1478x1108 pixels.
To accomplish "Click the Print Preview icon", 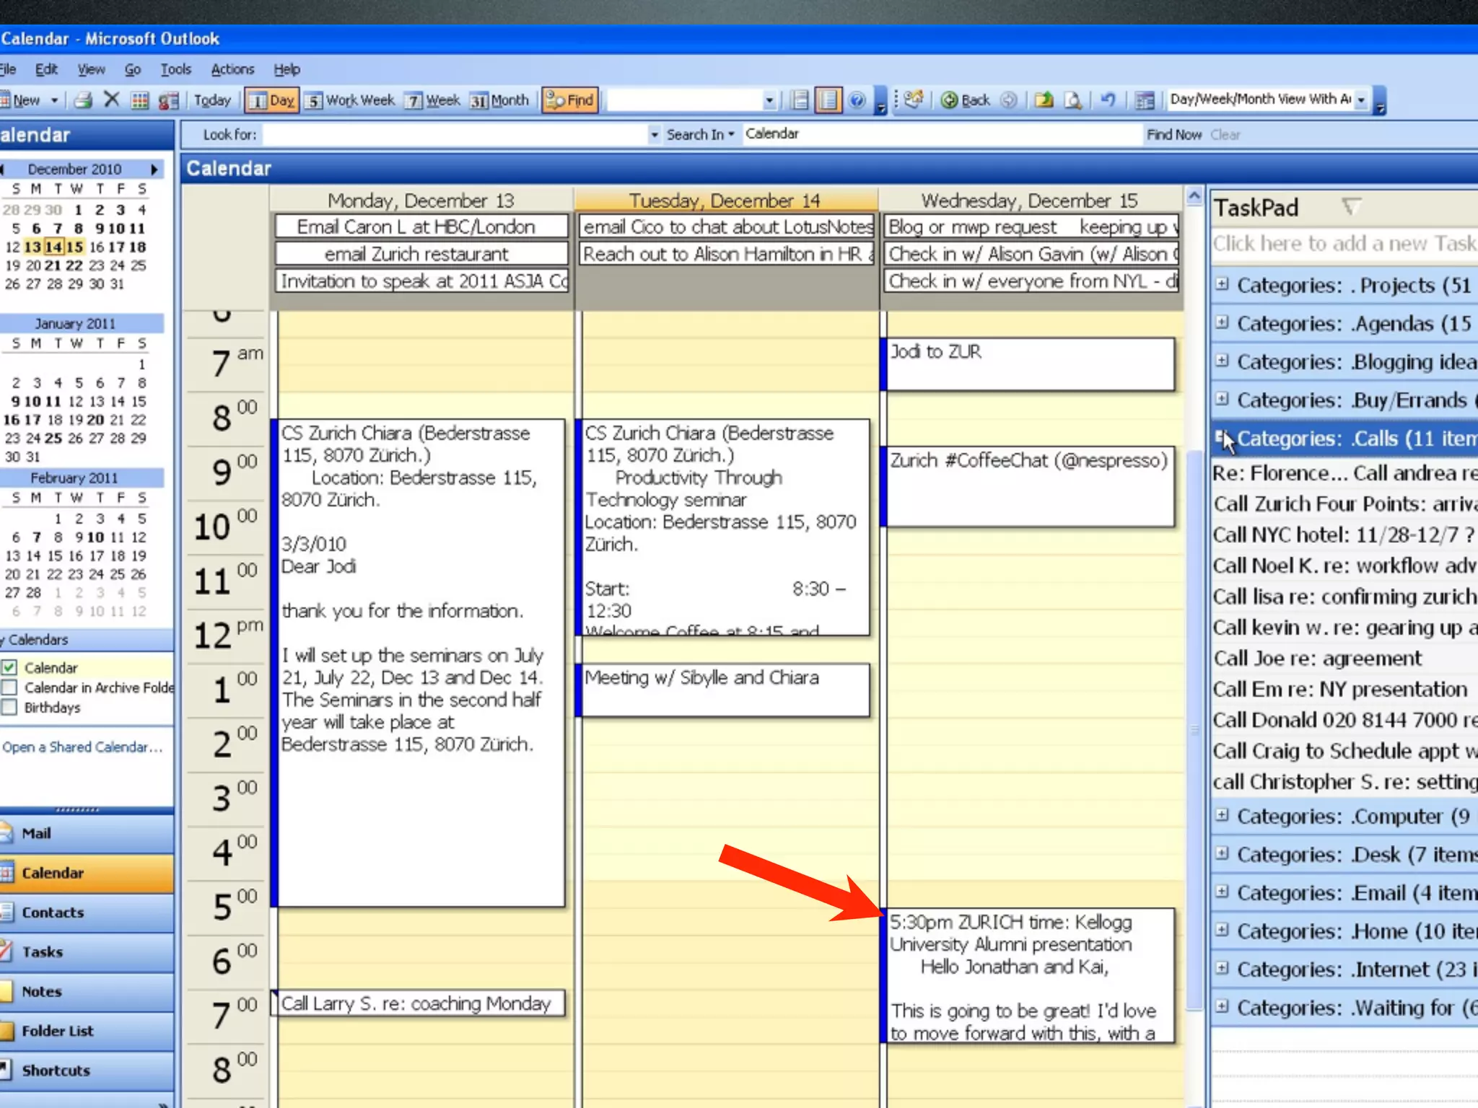I will point(1073,100).
